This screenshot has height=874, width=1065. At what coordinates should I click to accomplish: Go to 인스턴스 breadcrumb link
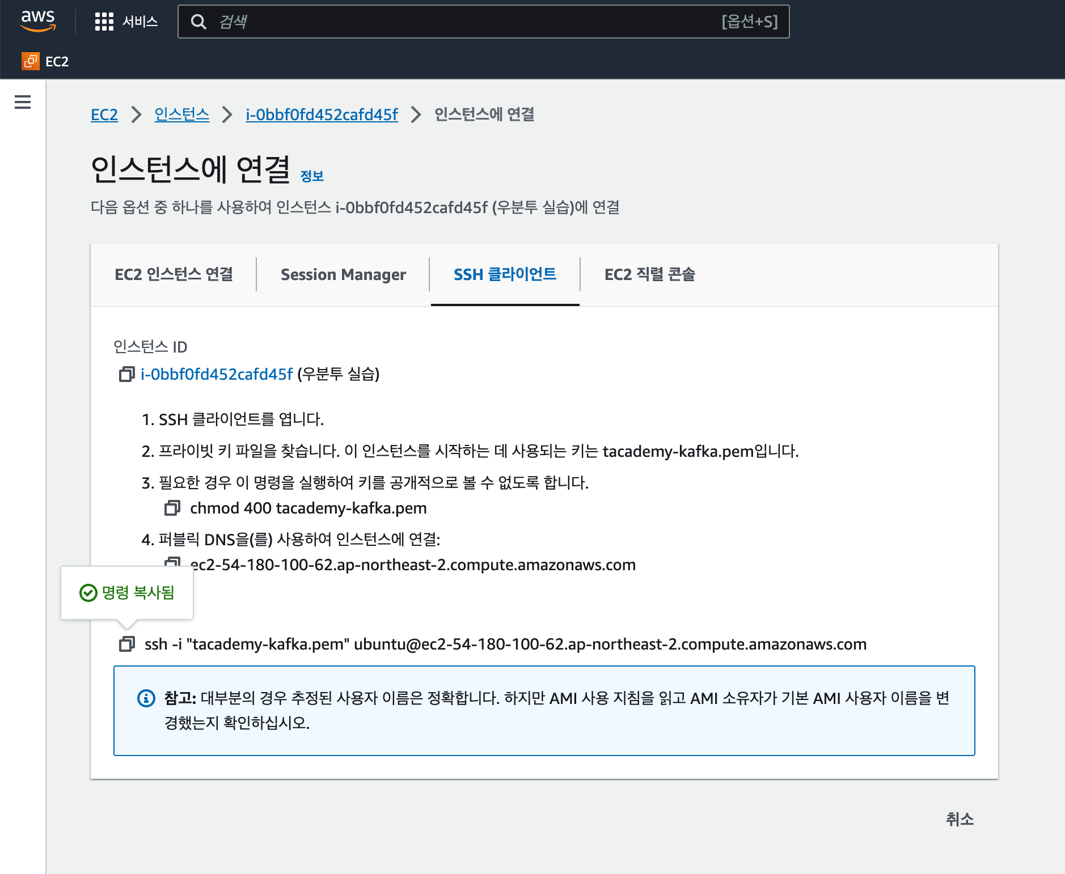[181, 114]
